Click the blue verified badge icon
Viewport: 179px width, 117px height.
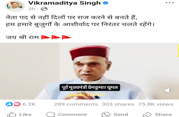[105, 3]
